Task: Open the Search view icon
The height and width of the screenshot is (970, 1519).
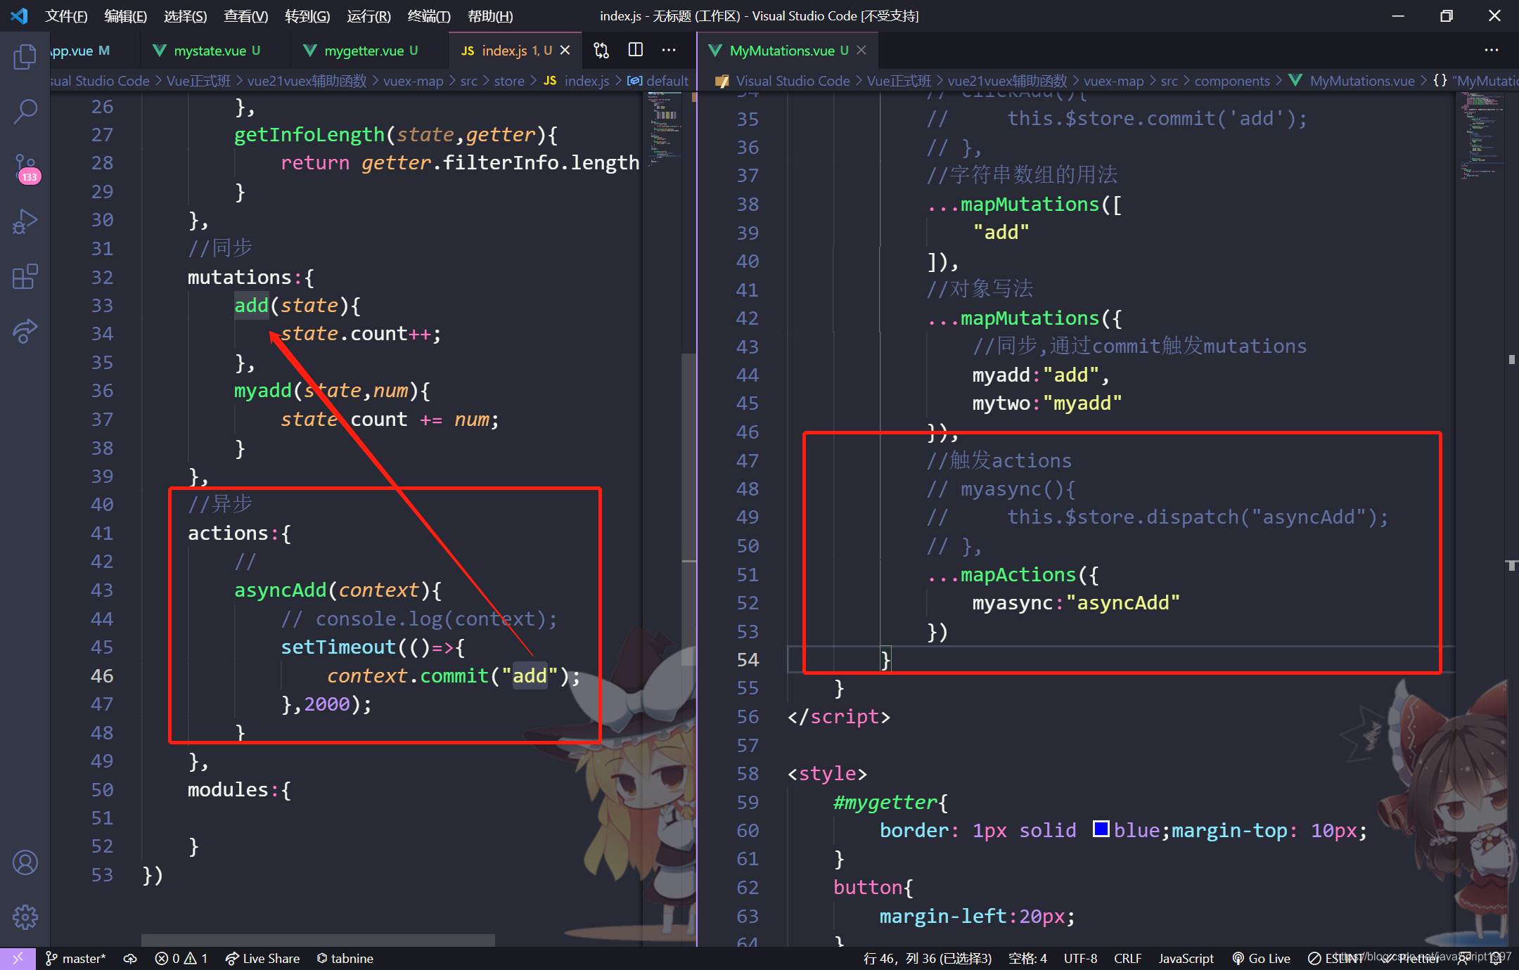Action: tap(25, 111)
